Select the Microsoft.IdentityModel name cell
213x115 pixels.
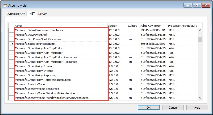pos(61,84)
